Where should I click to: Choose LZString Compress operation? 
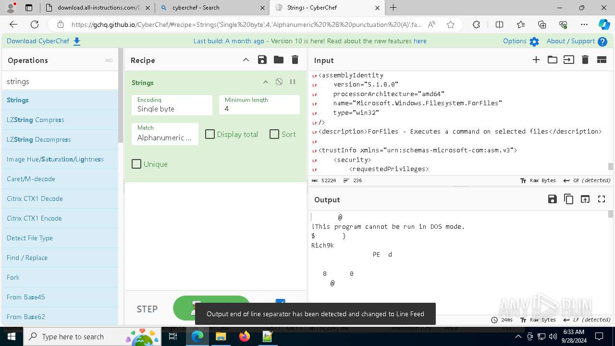[60, 120]
